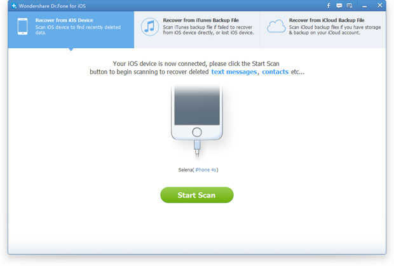Click the iPhone 4s device model link

[x=206, y=170]
